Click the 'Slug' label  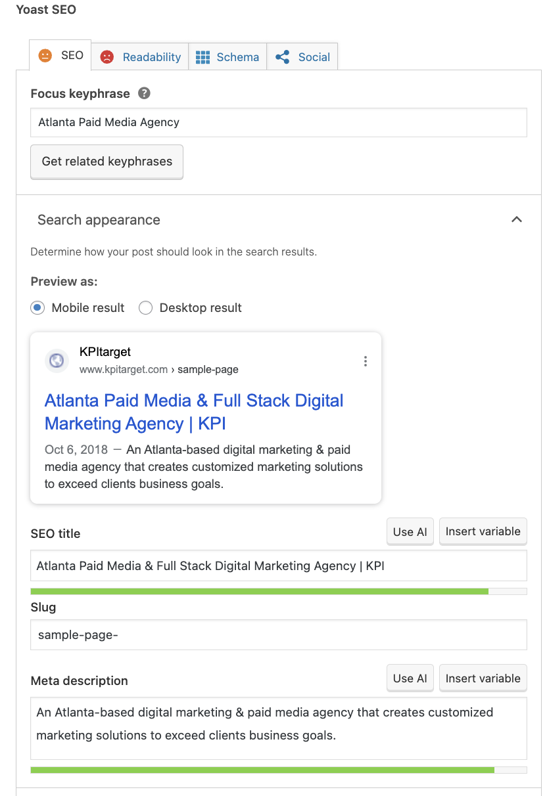click(x=43, y=608)
